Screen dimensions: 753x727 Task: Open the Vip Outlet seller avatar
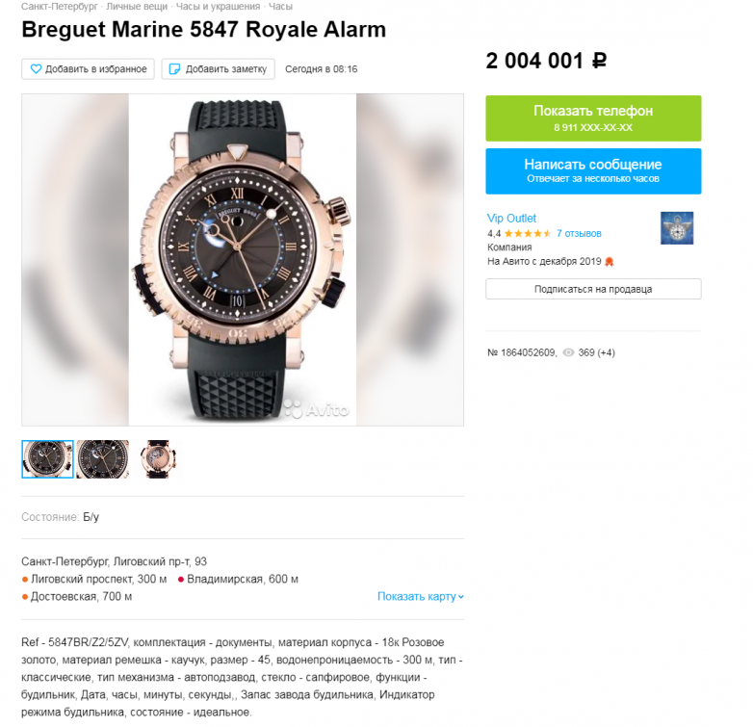(676, 227)
